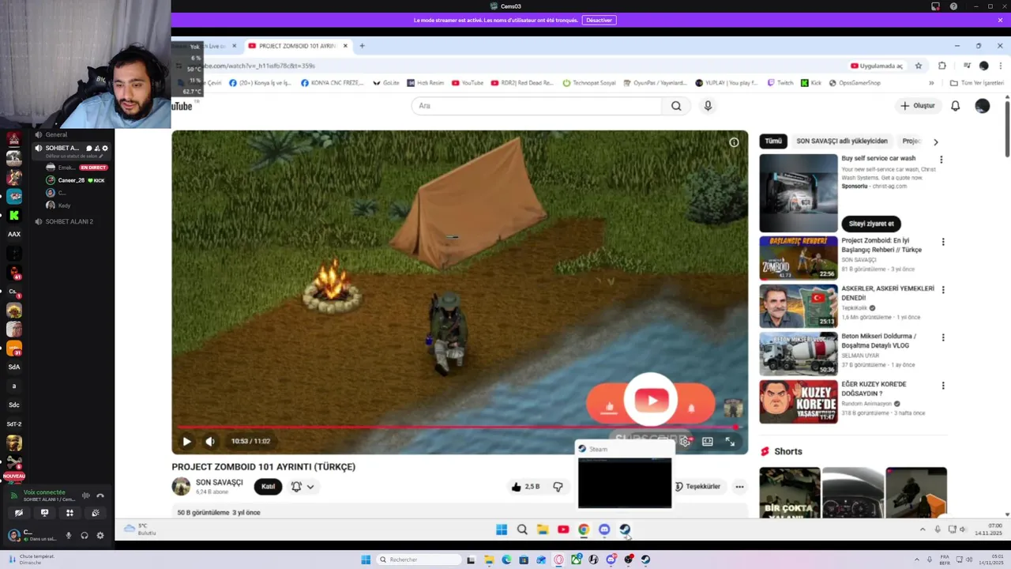Switch to PROJECT ZOMBOID 101 browser tab
This screenshot has width=1011, height=569.
click(x=296, y=46)
